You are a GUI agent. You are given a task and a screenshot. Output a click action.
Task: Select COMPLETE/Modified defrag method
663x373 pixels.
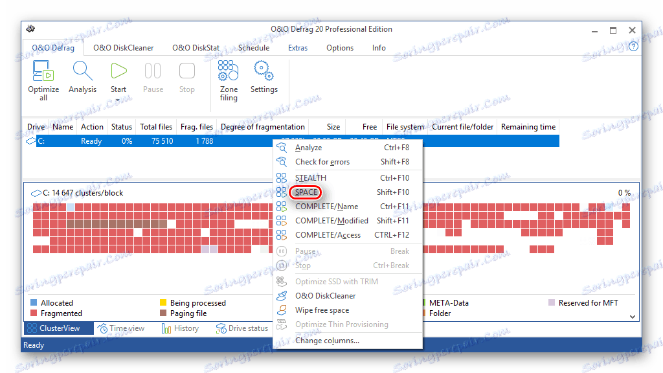348,221
